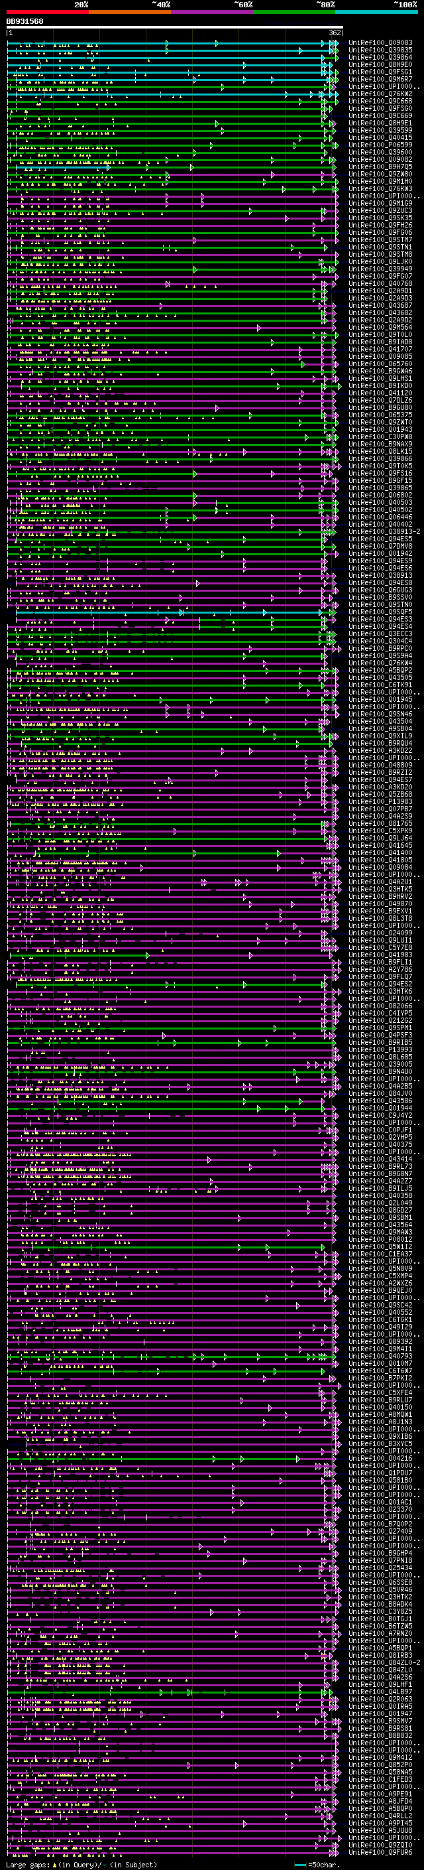
Task: Select UniRef100_B9IAD8 label
Action: 380,341
